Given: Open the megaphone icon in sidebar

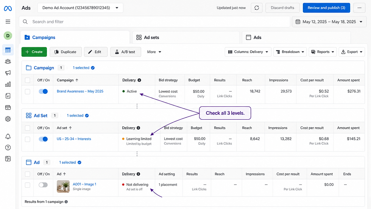Looking at the screenshot, I should click(8, 73).
